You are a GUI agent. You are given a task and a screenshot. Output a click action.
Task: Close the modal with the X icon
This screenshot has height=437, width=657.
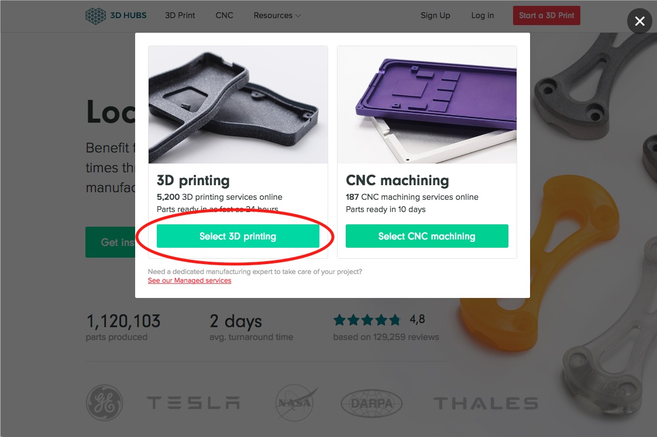click(639, 22)
